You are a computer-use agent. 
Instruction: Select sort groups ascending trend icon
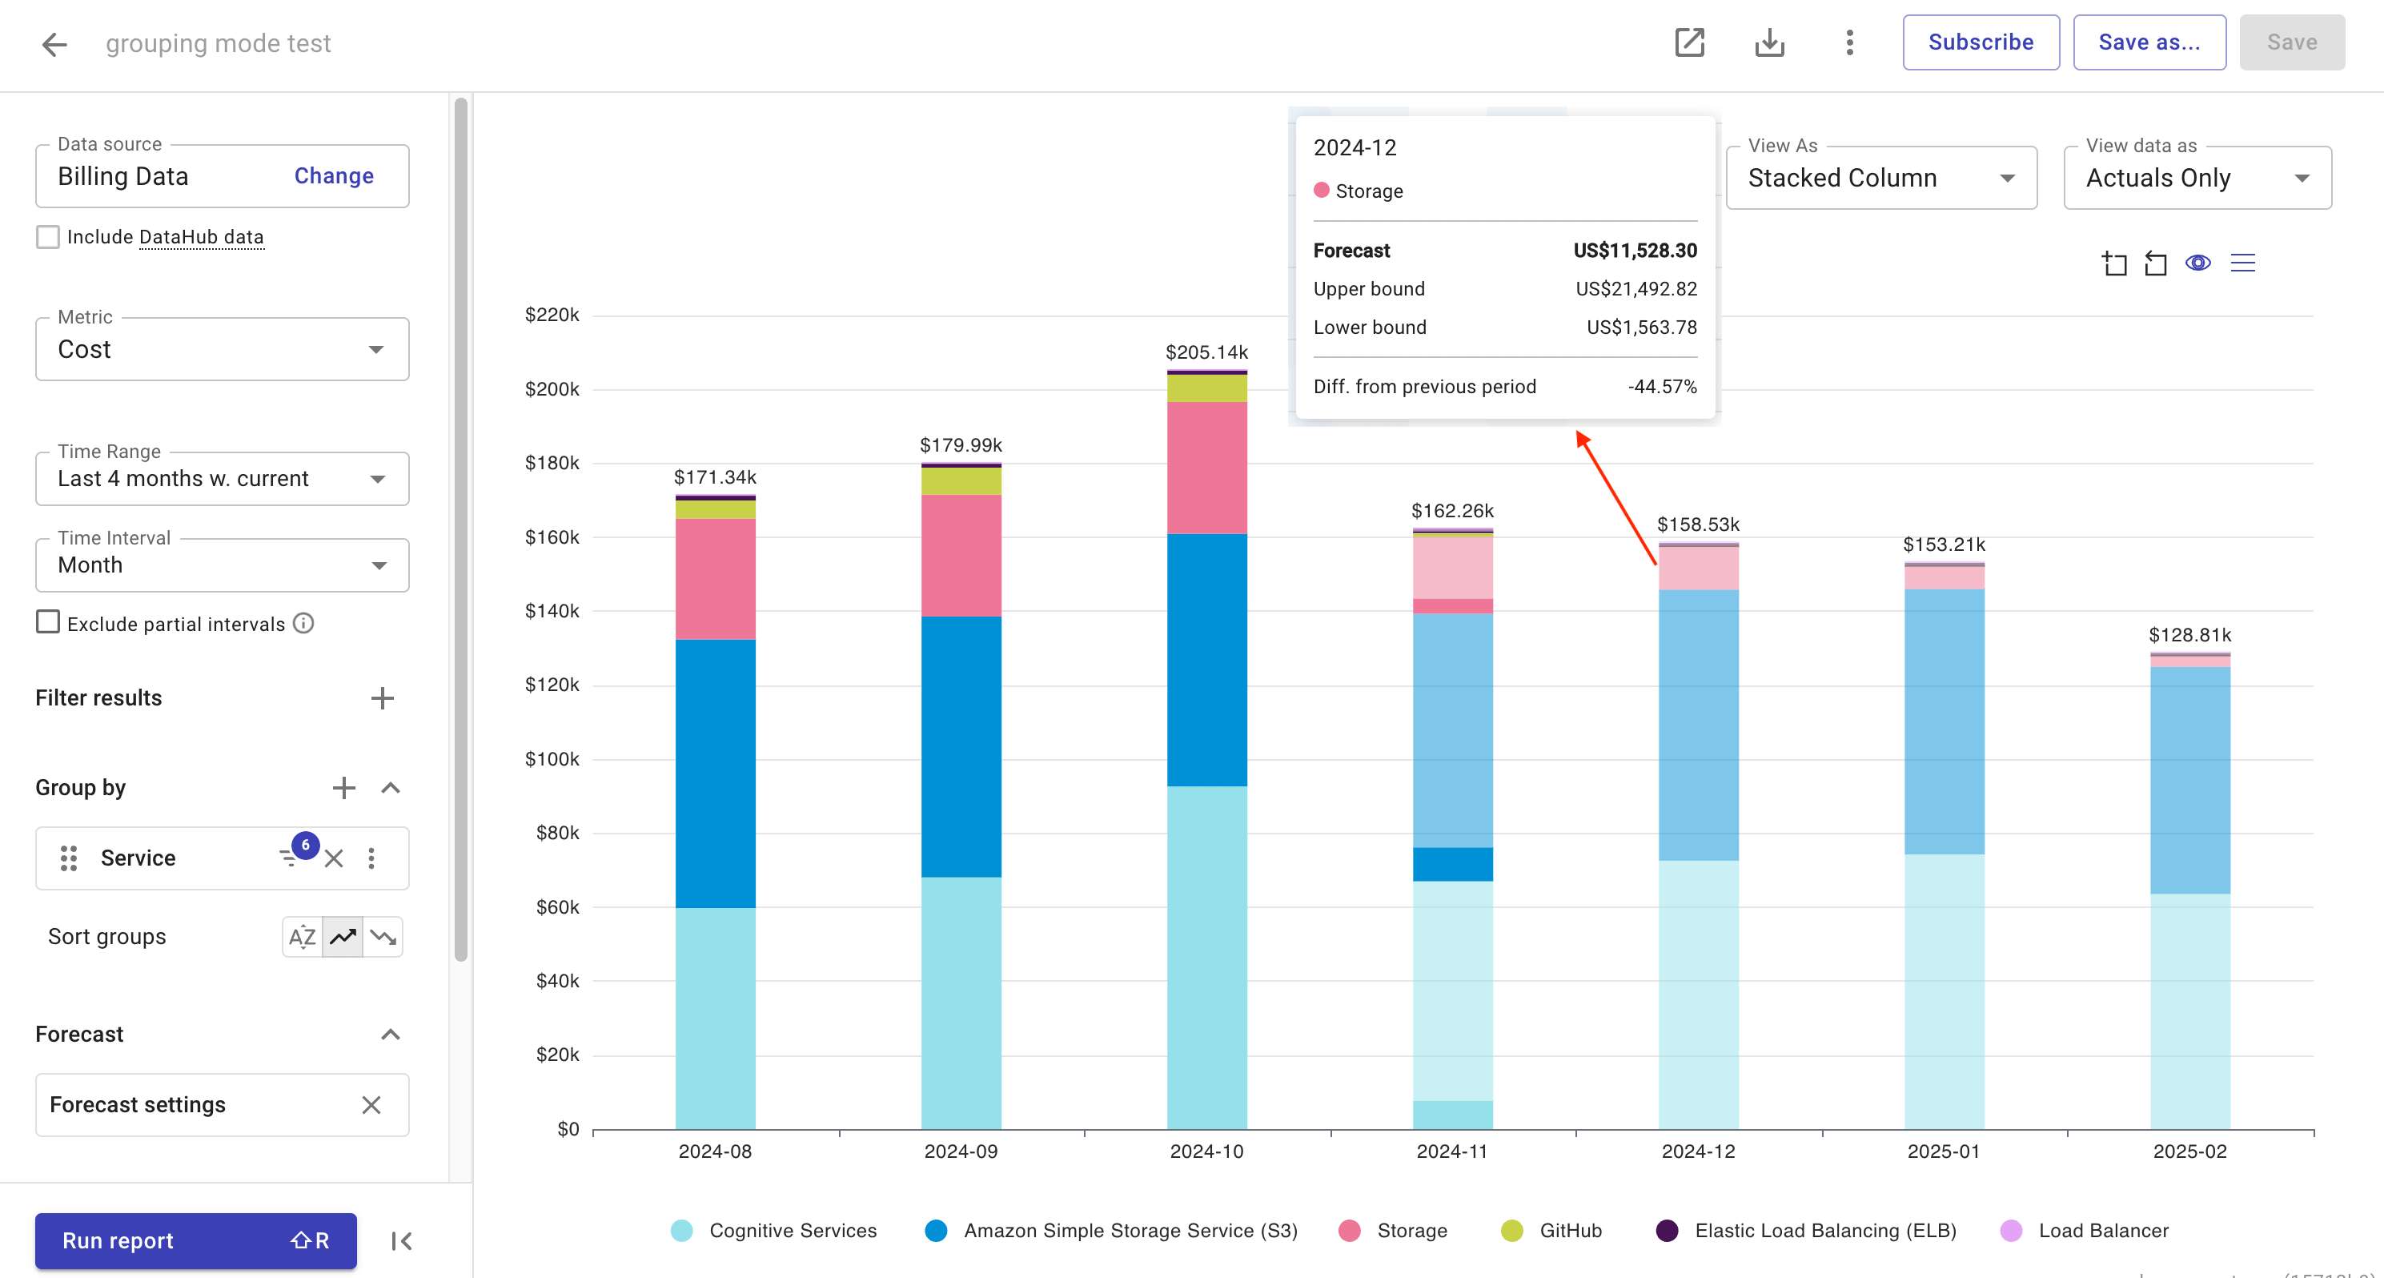(x=342, y=937)
